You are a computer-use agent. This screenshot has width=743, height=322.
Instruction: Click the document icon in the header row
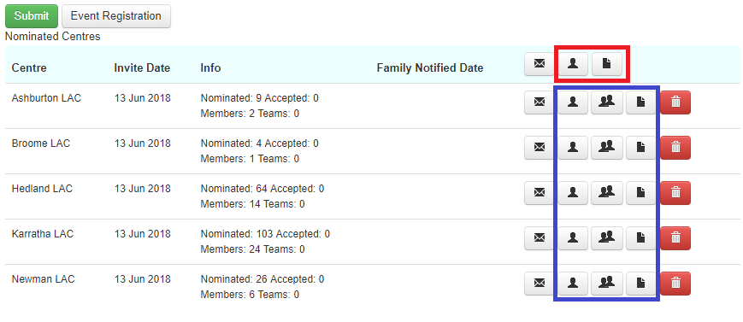(607, 63)
